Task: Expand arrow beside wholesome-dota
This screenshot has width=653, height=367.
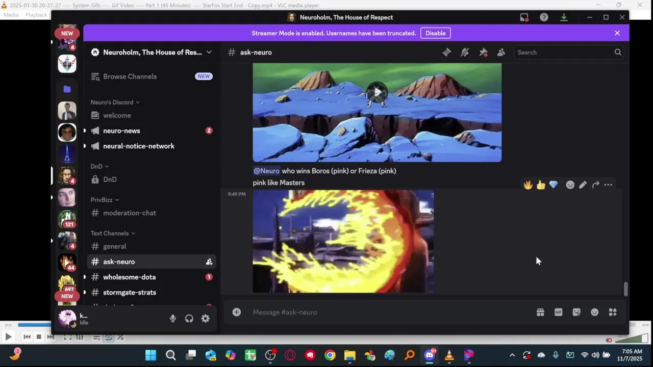Action: [x=85, y=277]
